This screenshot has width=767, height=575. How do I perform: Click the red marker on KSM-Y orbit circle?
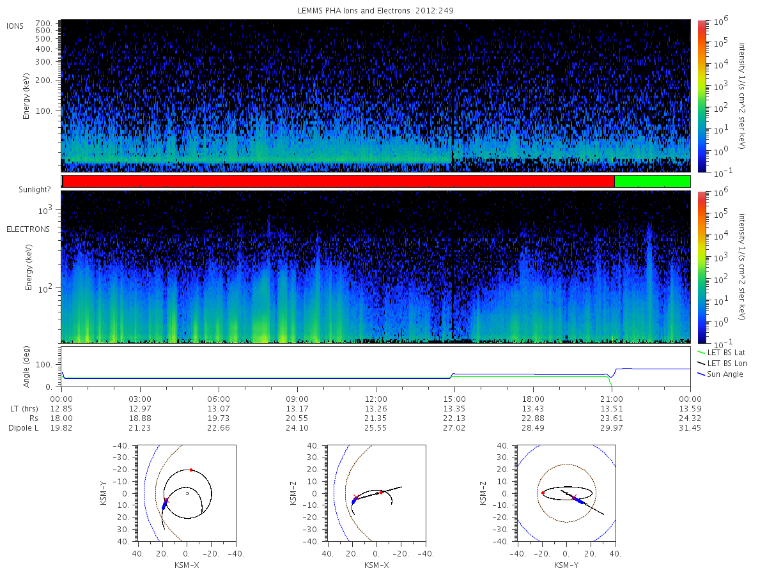[x=191, y=470]
